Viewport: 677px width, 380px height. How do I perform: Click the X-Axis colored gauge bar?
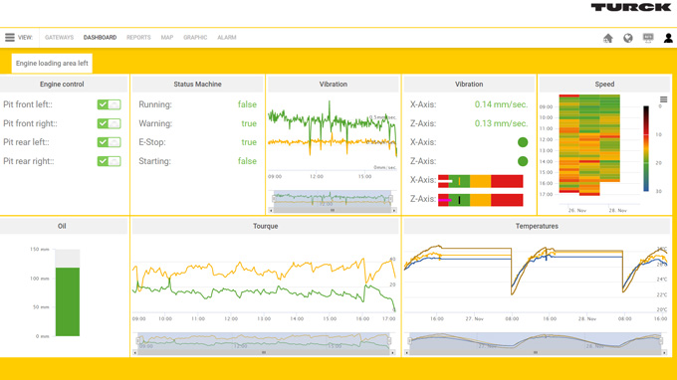[x=481, y=181]
